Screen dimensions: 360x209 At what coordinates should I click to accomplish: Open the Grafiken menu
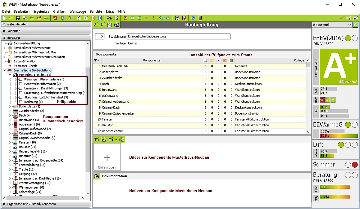(59, 11)
